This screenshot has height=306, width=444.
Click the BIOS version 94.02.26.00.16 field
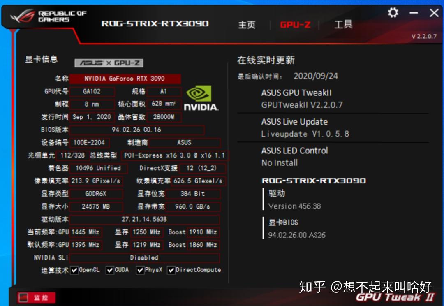[x=137, y=130]
